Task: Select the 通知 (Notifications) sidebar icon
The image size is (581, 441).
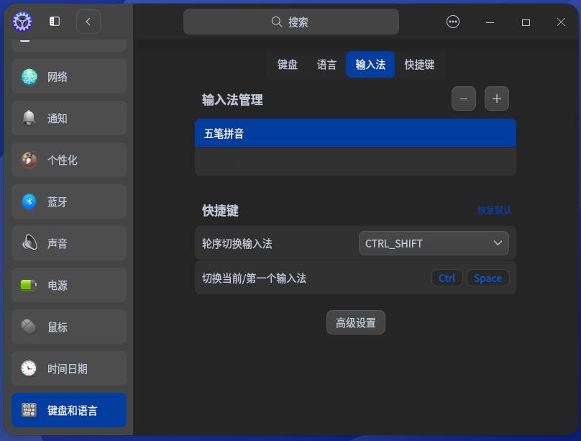Action: tap(29, 118)
